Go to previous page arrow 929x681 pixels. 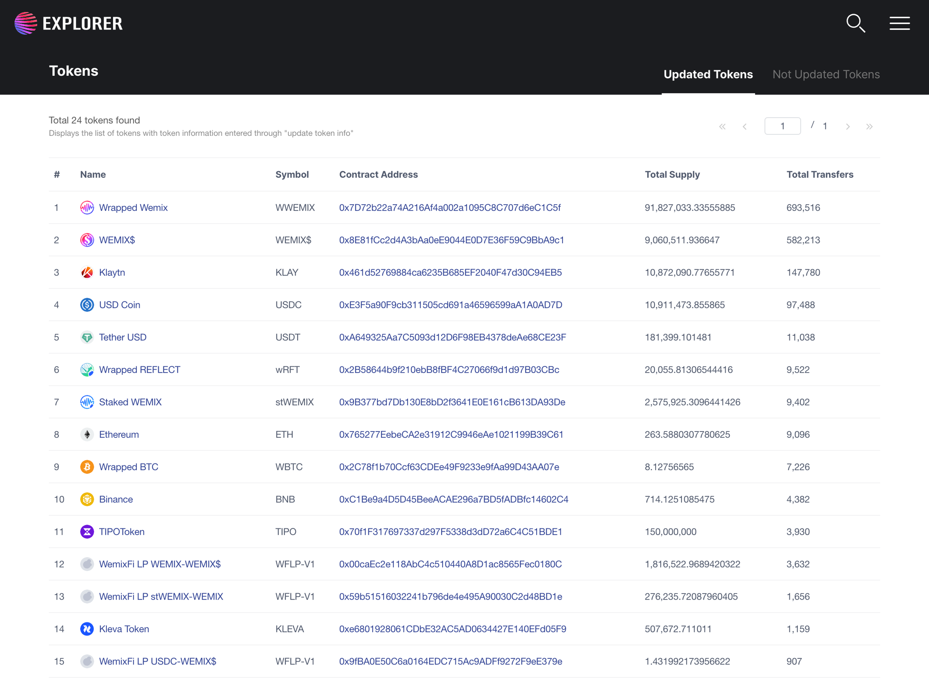click(745, 127)
